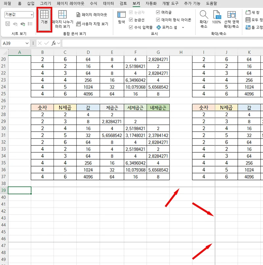
Task: Select column D header
Action: 88,53
